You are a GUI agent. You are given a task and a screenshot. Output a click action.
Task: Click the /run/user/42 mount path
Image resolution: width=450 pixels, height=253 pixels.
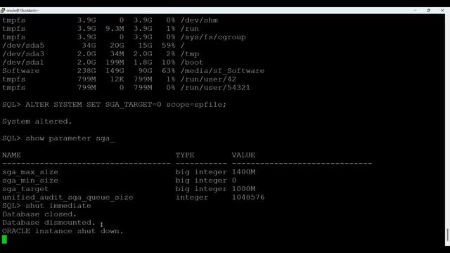coord(208,79)
